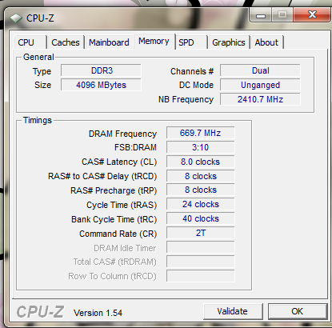
Task: Minimize the CPU-Z window
Action: [261, 15]
